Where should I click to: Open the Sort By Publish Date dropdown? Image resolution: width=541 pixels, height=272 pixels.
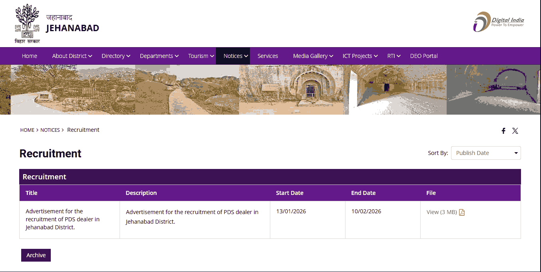[485, 153]
